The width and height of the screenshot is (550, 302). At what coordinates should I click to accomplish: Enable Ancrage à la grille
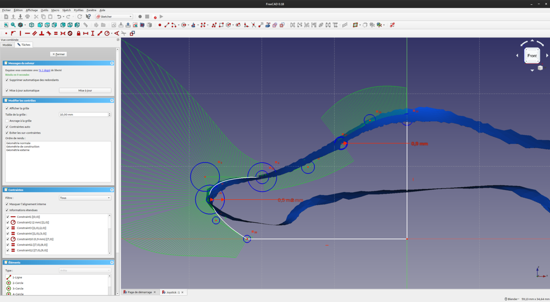click(x=7, y=121)
